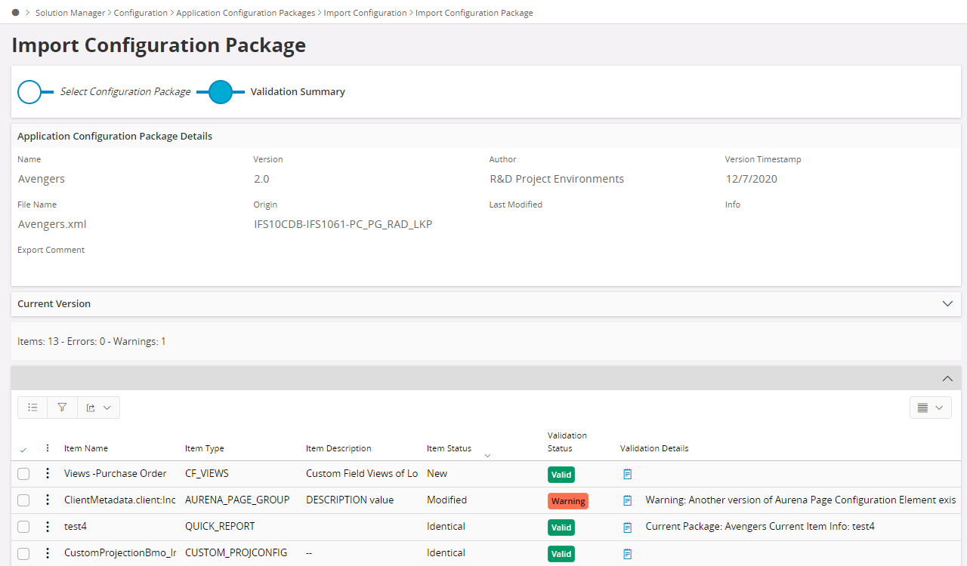Expand the Current Version section
Image resolution: width=967 pixels, height=566 pixels.
pos(947,303)
